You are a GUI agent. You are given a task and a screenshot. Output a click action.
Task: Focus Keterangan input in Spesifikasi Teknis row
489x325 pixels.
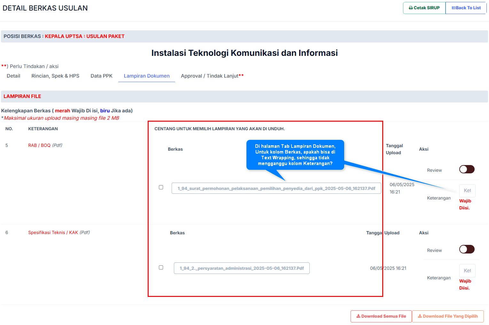[467, 271]
